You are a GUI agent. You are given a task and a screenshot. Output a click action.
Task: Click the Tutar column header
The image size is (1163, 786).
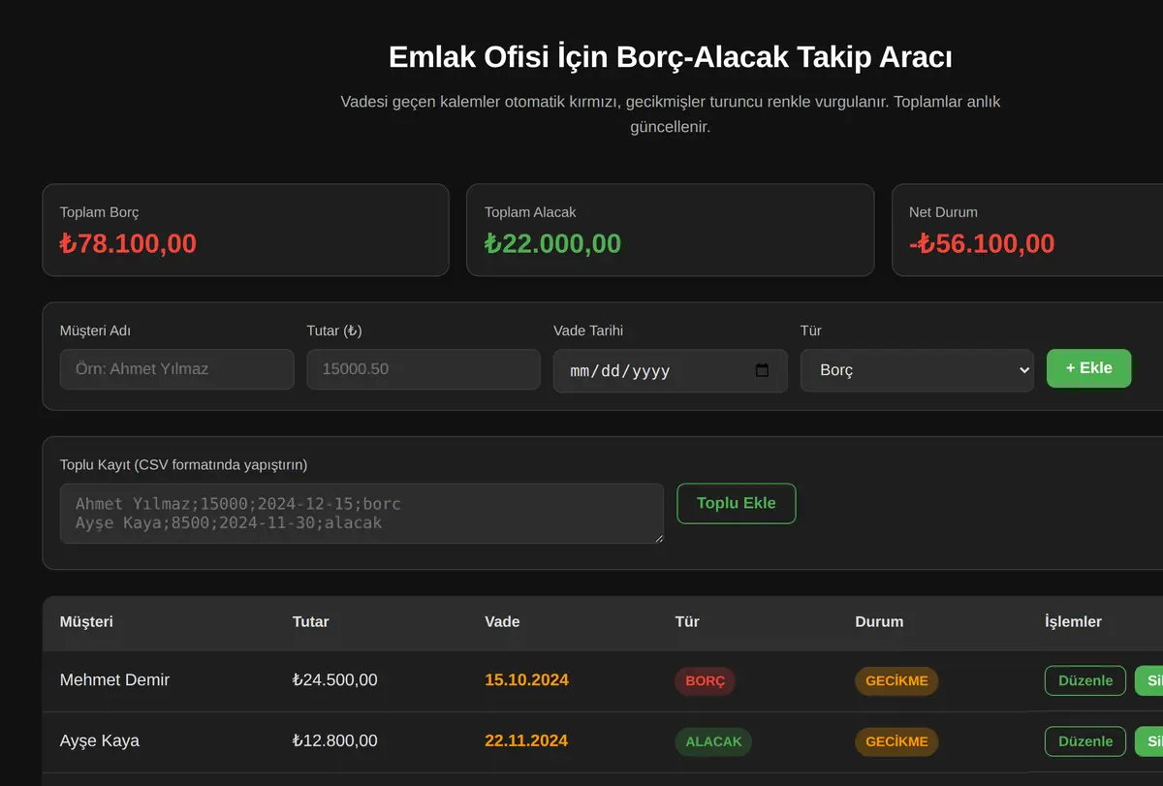310,621
